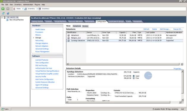Click datastore details scroll up arrow
This screenshot has height=111, width=187.
(182, 71)
